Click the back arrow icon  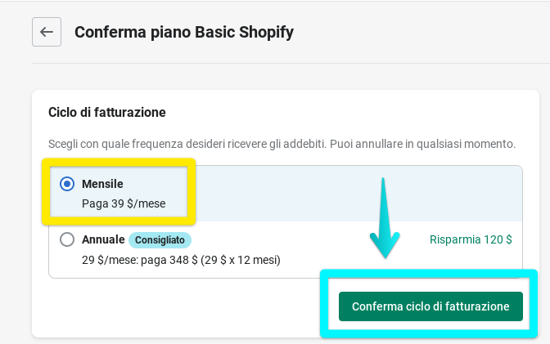47,33
